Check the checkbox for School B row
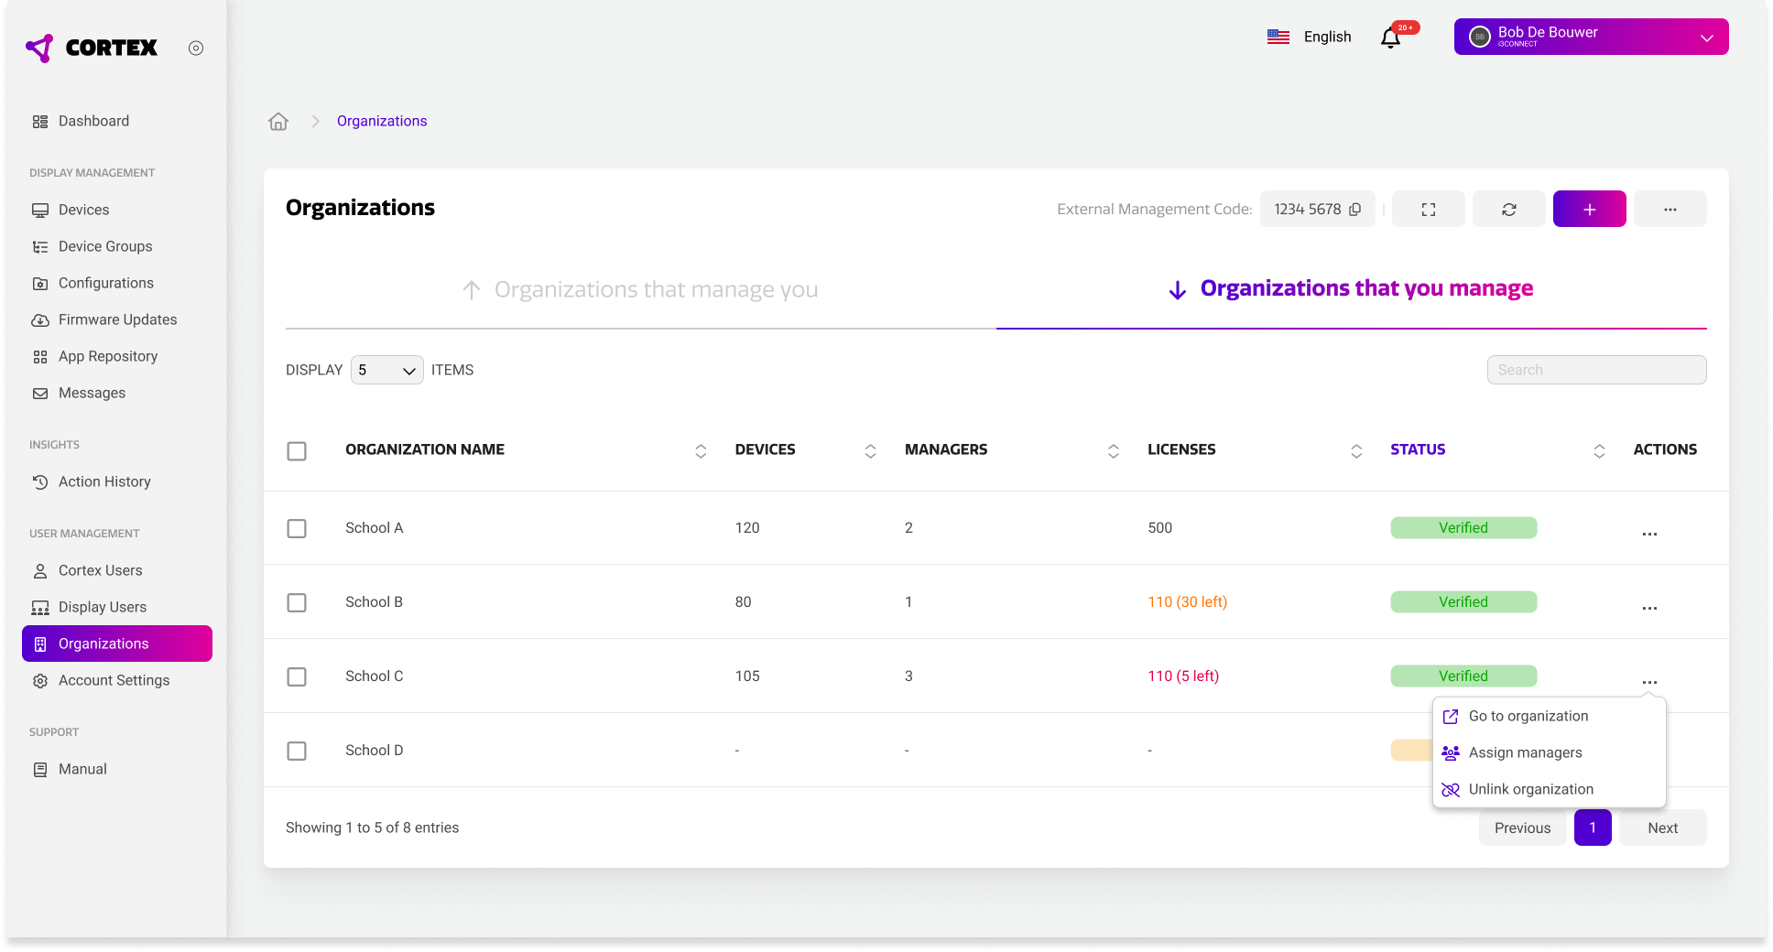 click(297, 602)
